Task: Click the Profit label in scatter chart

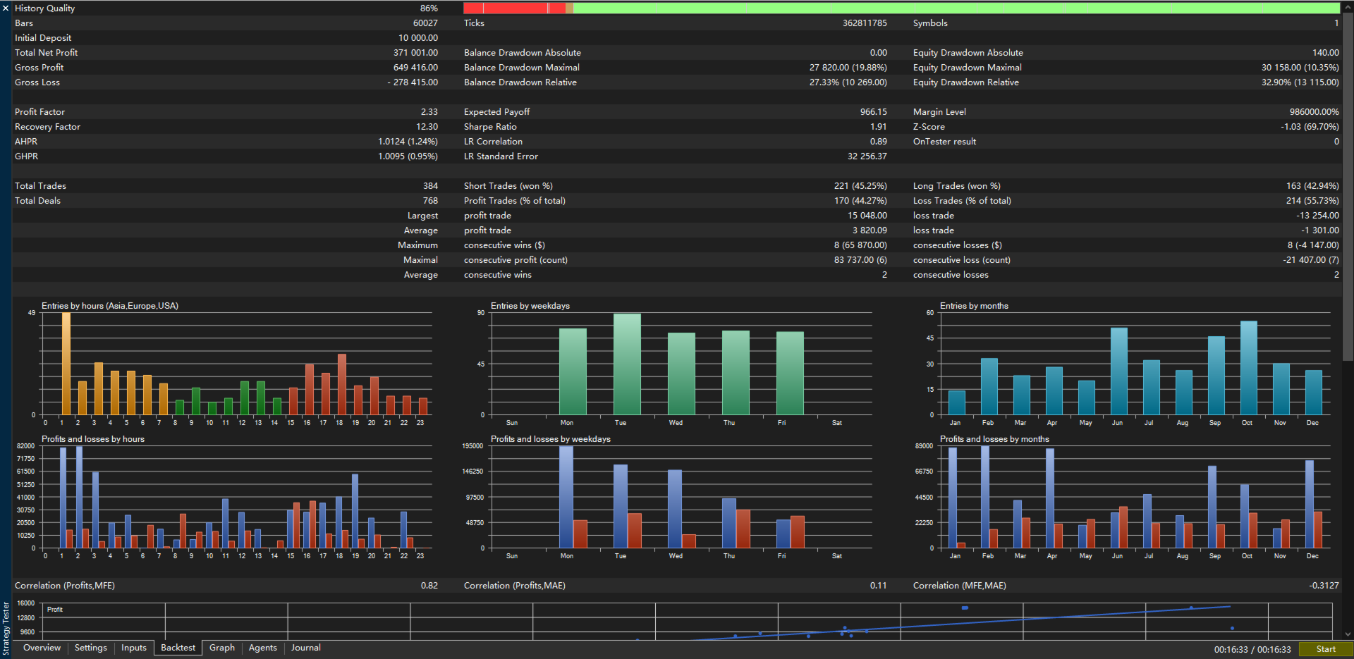Action: point(55,610)
